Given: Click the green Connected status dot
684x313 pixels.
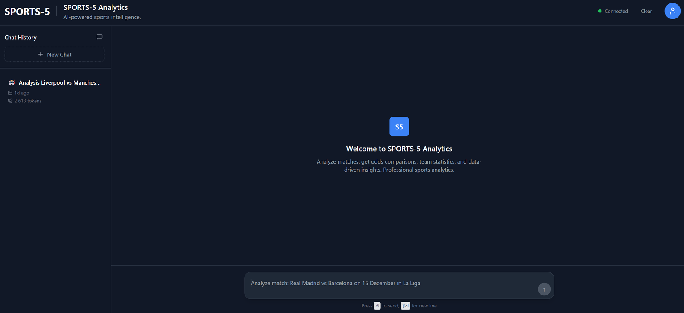Looking at the screenshot, I should [600, 11].
